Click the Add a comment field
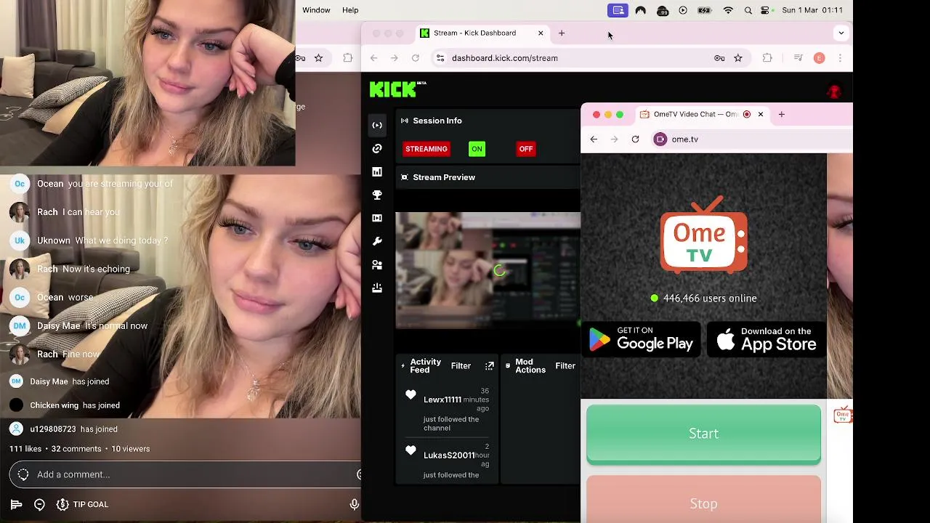The image size is (930, 523). [185, 474]
